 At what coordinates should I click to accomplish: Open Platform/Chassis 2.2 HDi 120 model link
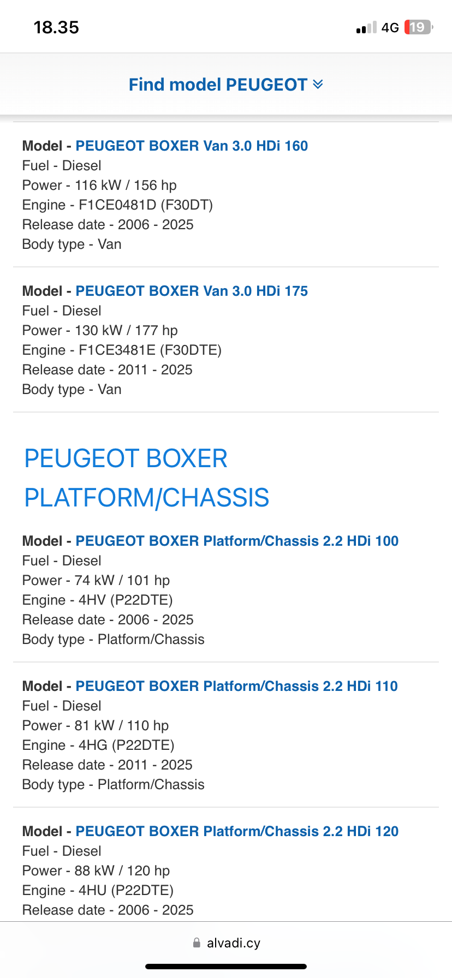click(x=237, y=831)
